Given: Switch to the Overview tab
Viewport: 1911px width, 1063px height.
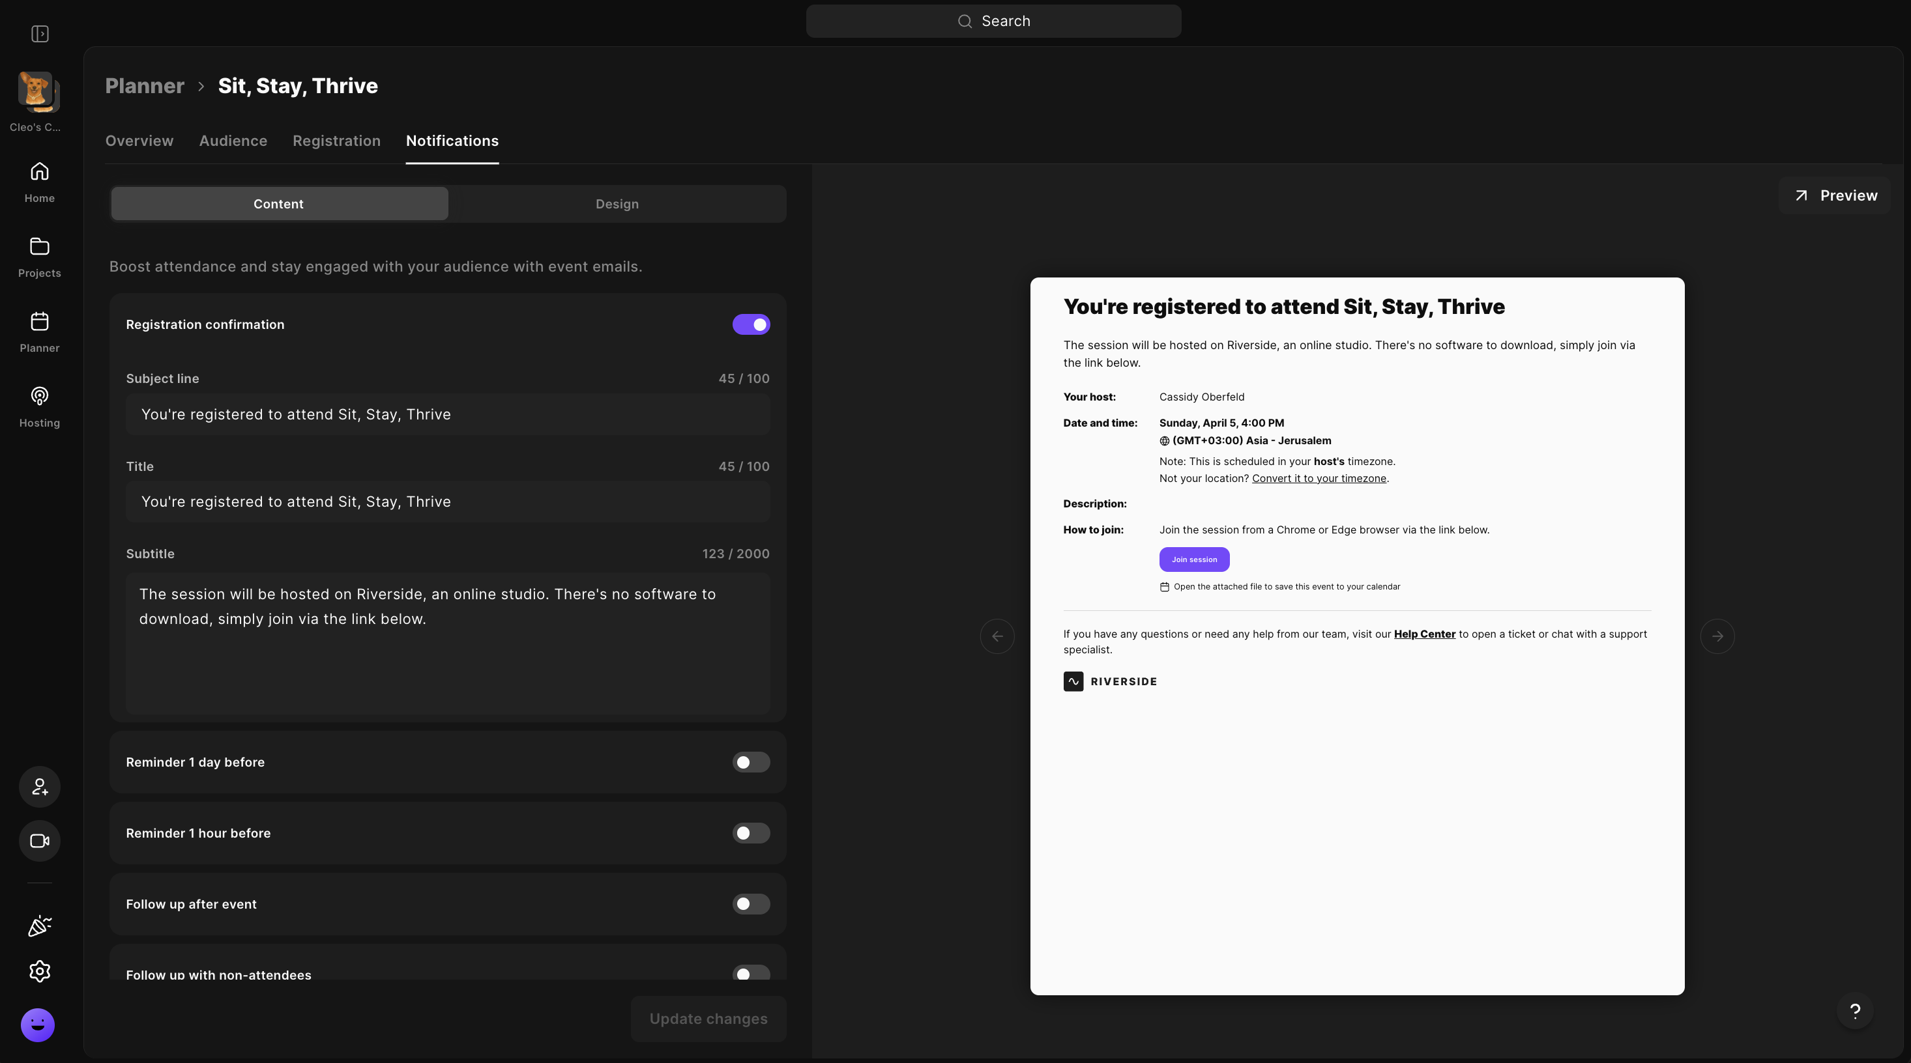Looking at the screenshot, I should 139,141.
